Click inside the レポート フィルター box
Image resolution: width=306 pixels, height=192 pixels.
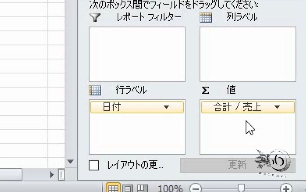point(137,54)
